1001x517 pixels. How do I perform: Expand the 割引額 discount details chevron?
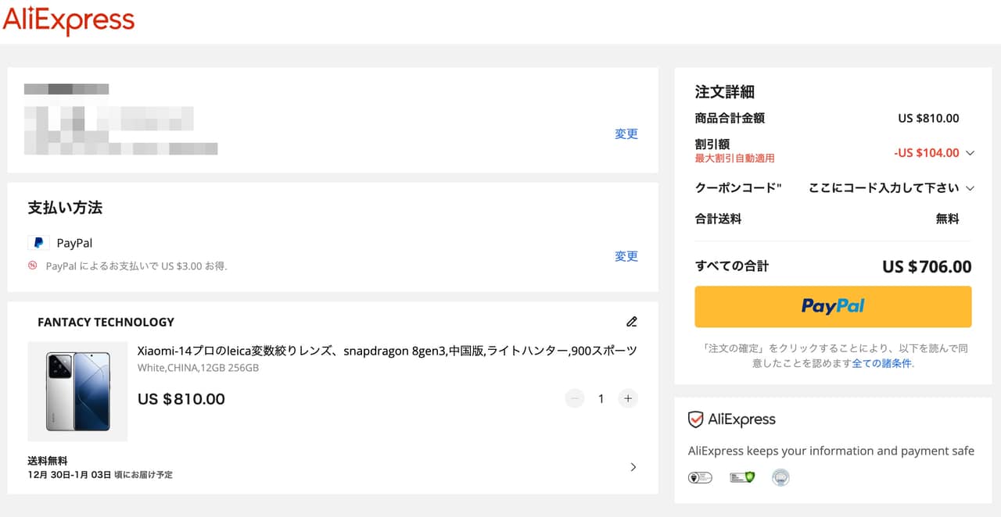(x=970, y=153)
